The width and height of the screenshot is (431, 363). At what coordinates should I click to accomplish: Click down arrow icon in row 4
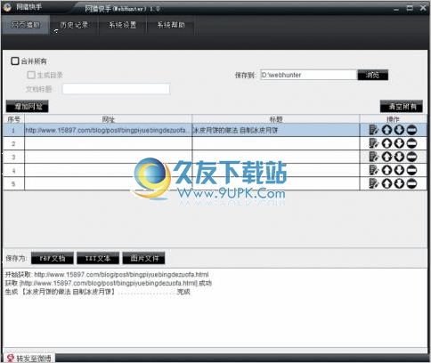[399, 170]
